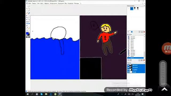
Task: Open the Windows Start menu
Action: tap(28, 94)
